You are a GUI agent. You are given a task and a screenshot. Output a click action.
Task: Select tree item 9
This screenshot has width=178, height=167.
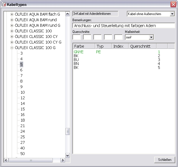pos(22,87)
